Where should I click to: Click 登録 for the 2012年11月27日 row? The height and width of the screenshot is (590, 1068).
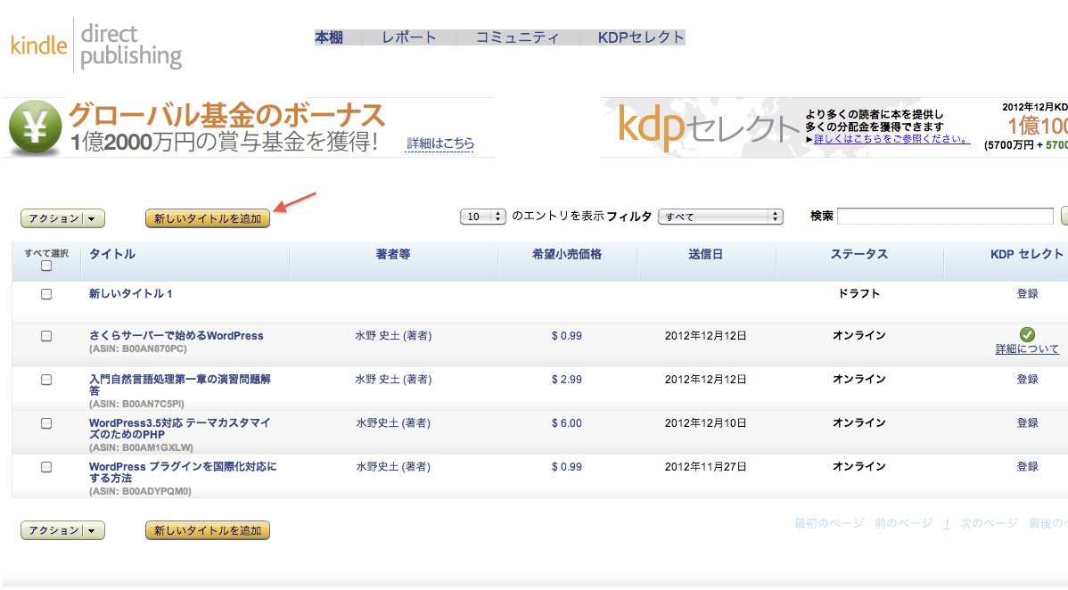tap(1027, 467)
